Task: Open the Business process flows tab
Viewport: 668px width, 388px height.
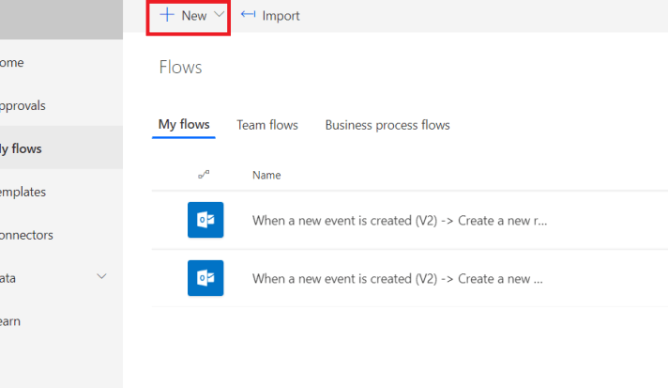Action: click(x=387, y=125)
